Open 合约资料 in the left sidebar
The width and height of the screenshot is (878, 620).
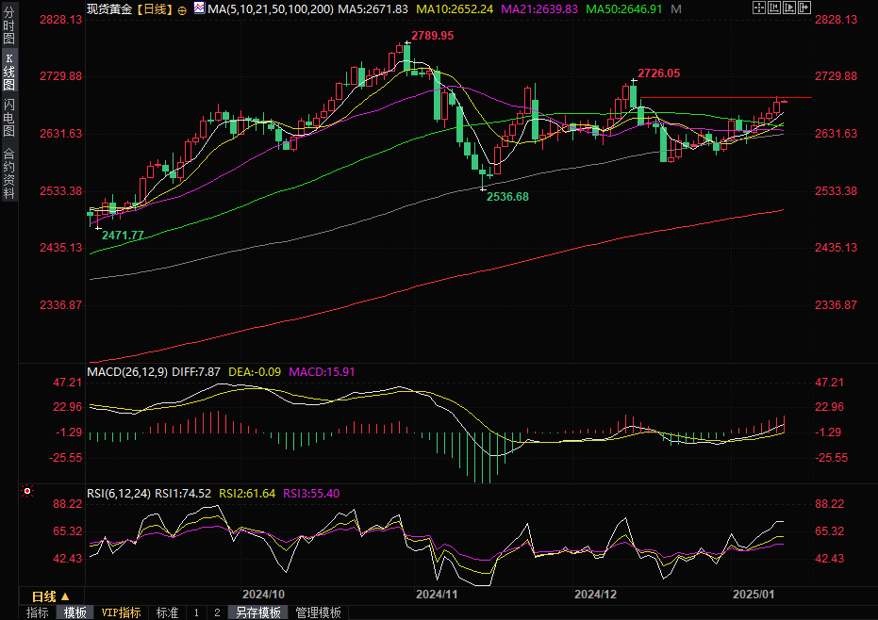(x=8, y=172)
